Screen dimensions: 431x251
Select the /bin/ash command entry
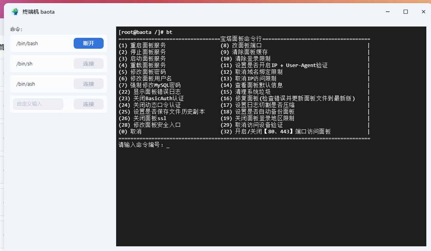(58, 84)
